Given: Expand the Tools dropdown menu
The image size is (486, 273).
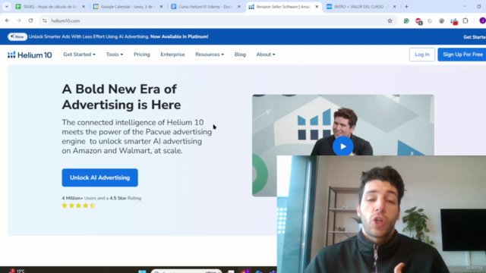Looking at the screenshot, I should (115, 55).
